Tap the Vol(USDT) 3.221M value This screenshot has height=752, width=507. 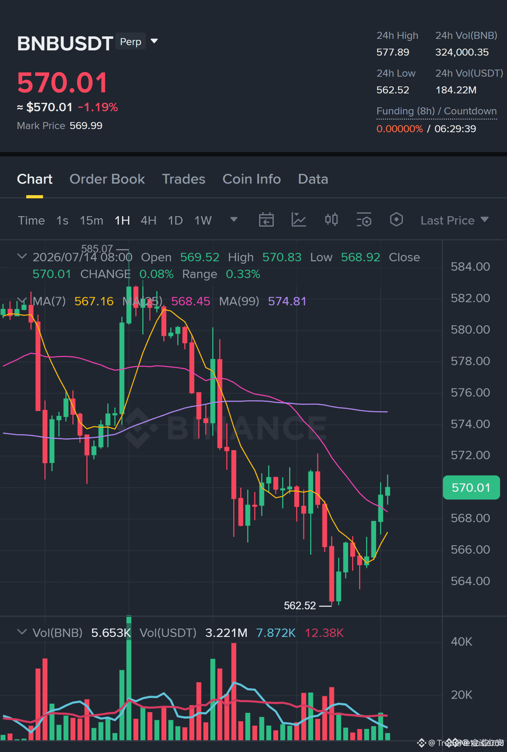(x=226, y=633)
